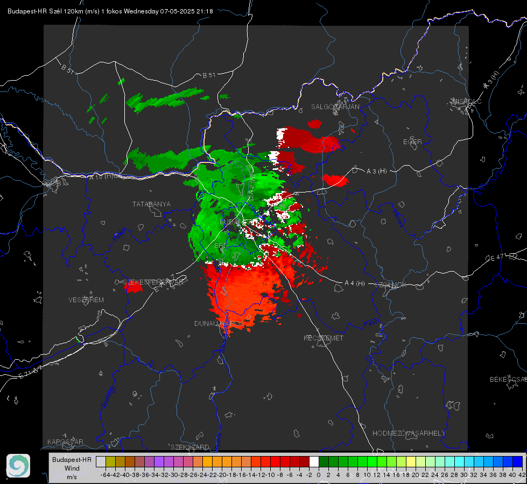Click the KAPOSVÁR city label

pos(65,442)
